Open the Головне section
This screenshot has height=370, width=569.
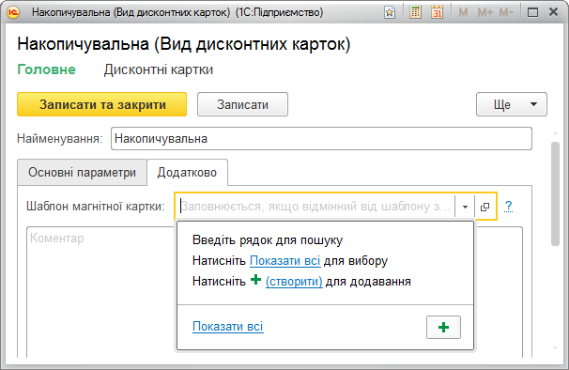(46, 69)
